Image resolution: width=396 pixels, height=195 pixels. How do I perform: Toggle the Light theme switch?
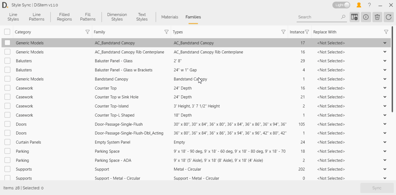click(341, 5)
